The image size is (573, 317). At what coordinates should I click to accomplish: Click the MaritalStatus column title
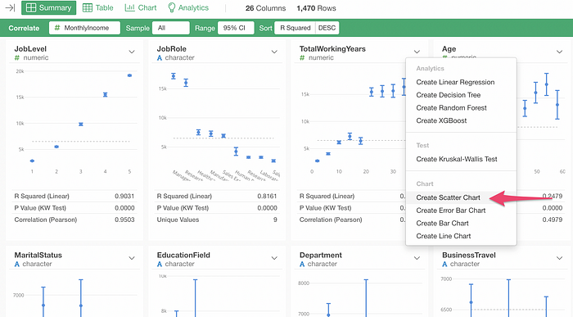(38, 255)
